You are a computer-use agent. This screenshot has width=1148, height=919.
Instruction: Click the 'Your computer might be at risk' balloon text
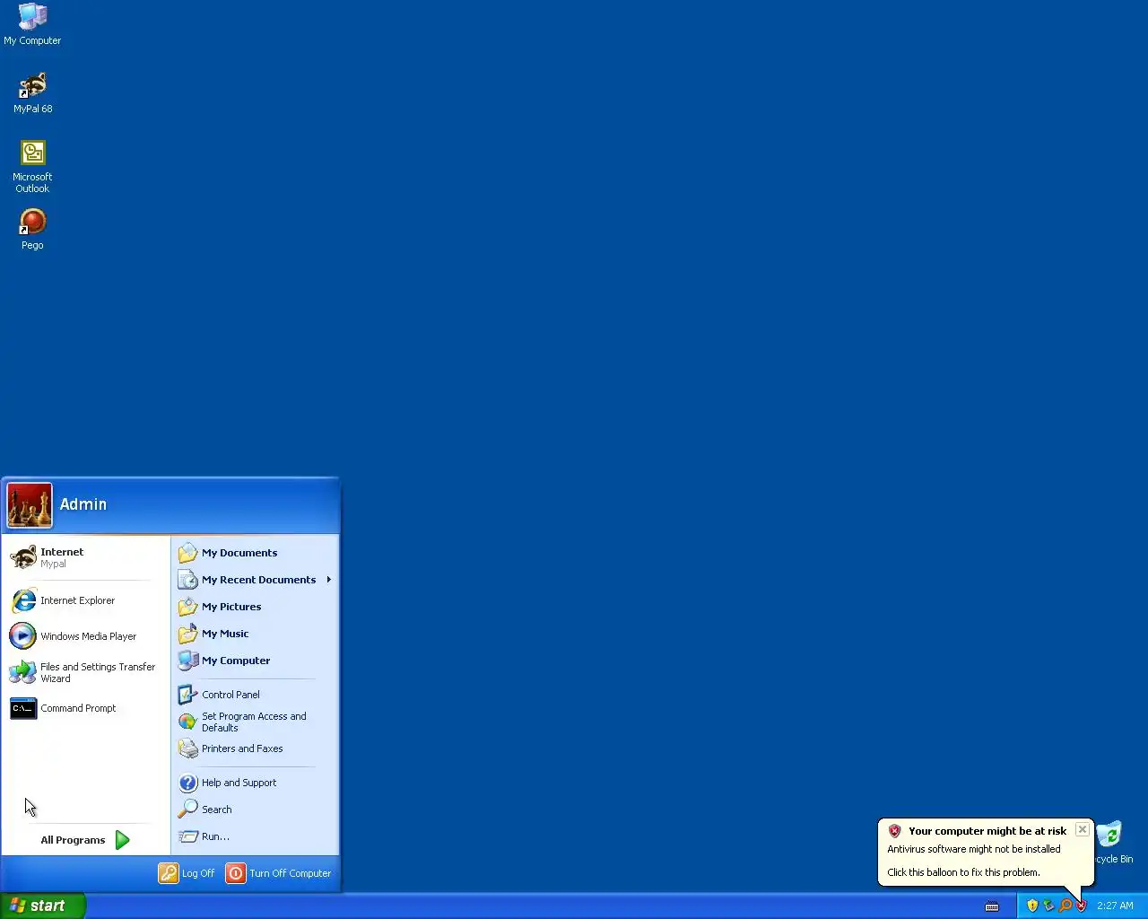(987, 831)
